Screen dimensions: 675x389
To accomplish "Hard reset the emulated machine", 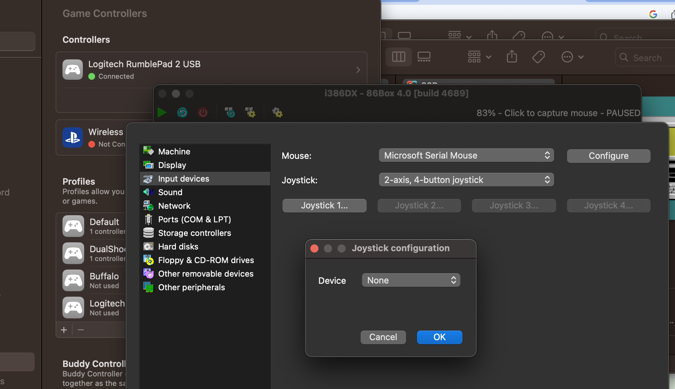I will tap(182, 112).
